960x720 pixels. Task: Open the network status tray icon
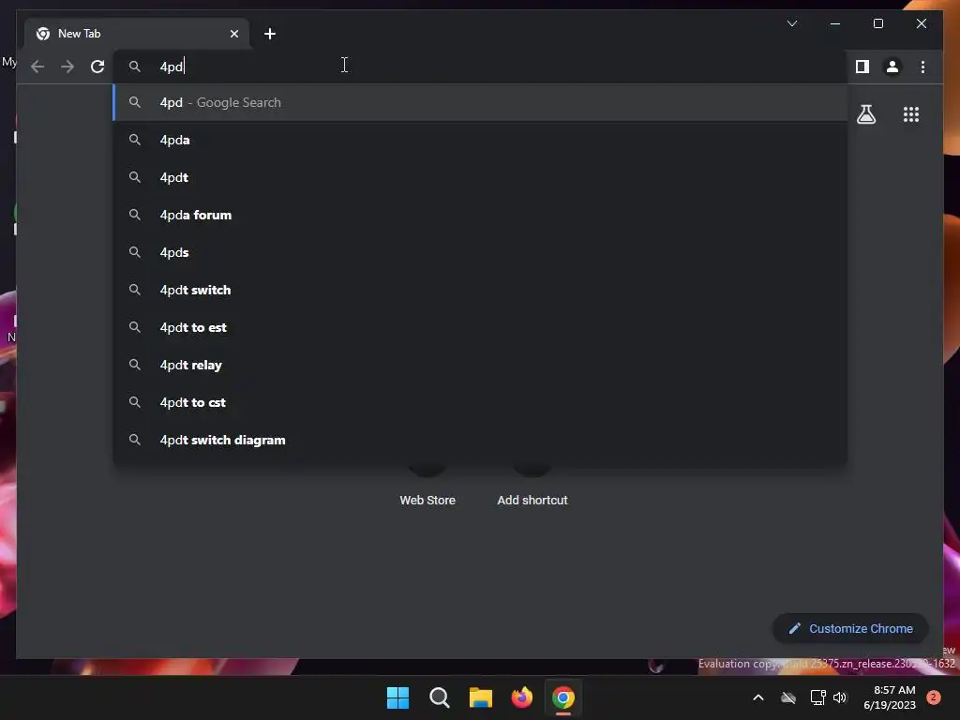click(x=817, y=697)
